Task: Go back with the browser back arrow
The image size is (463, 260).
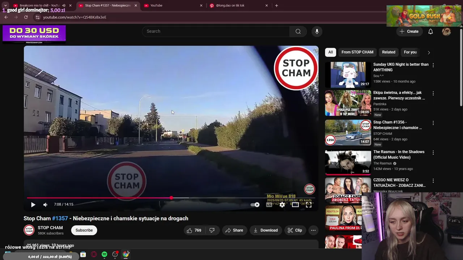Action: 6,17
